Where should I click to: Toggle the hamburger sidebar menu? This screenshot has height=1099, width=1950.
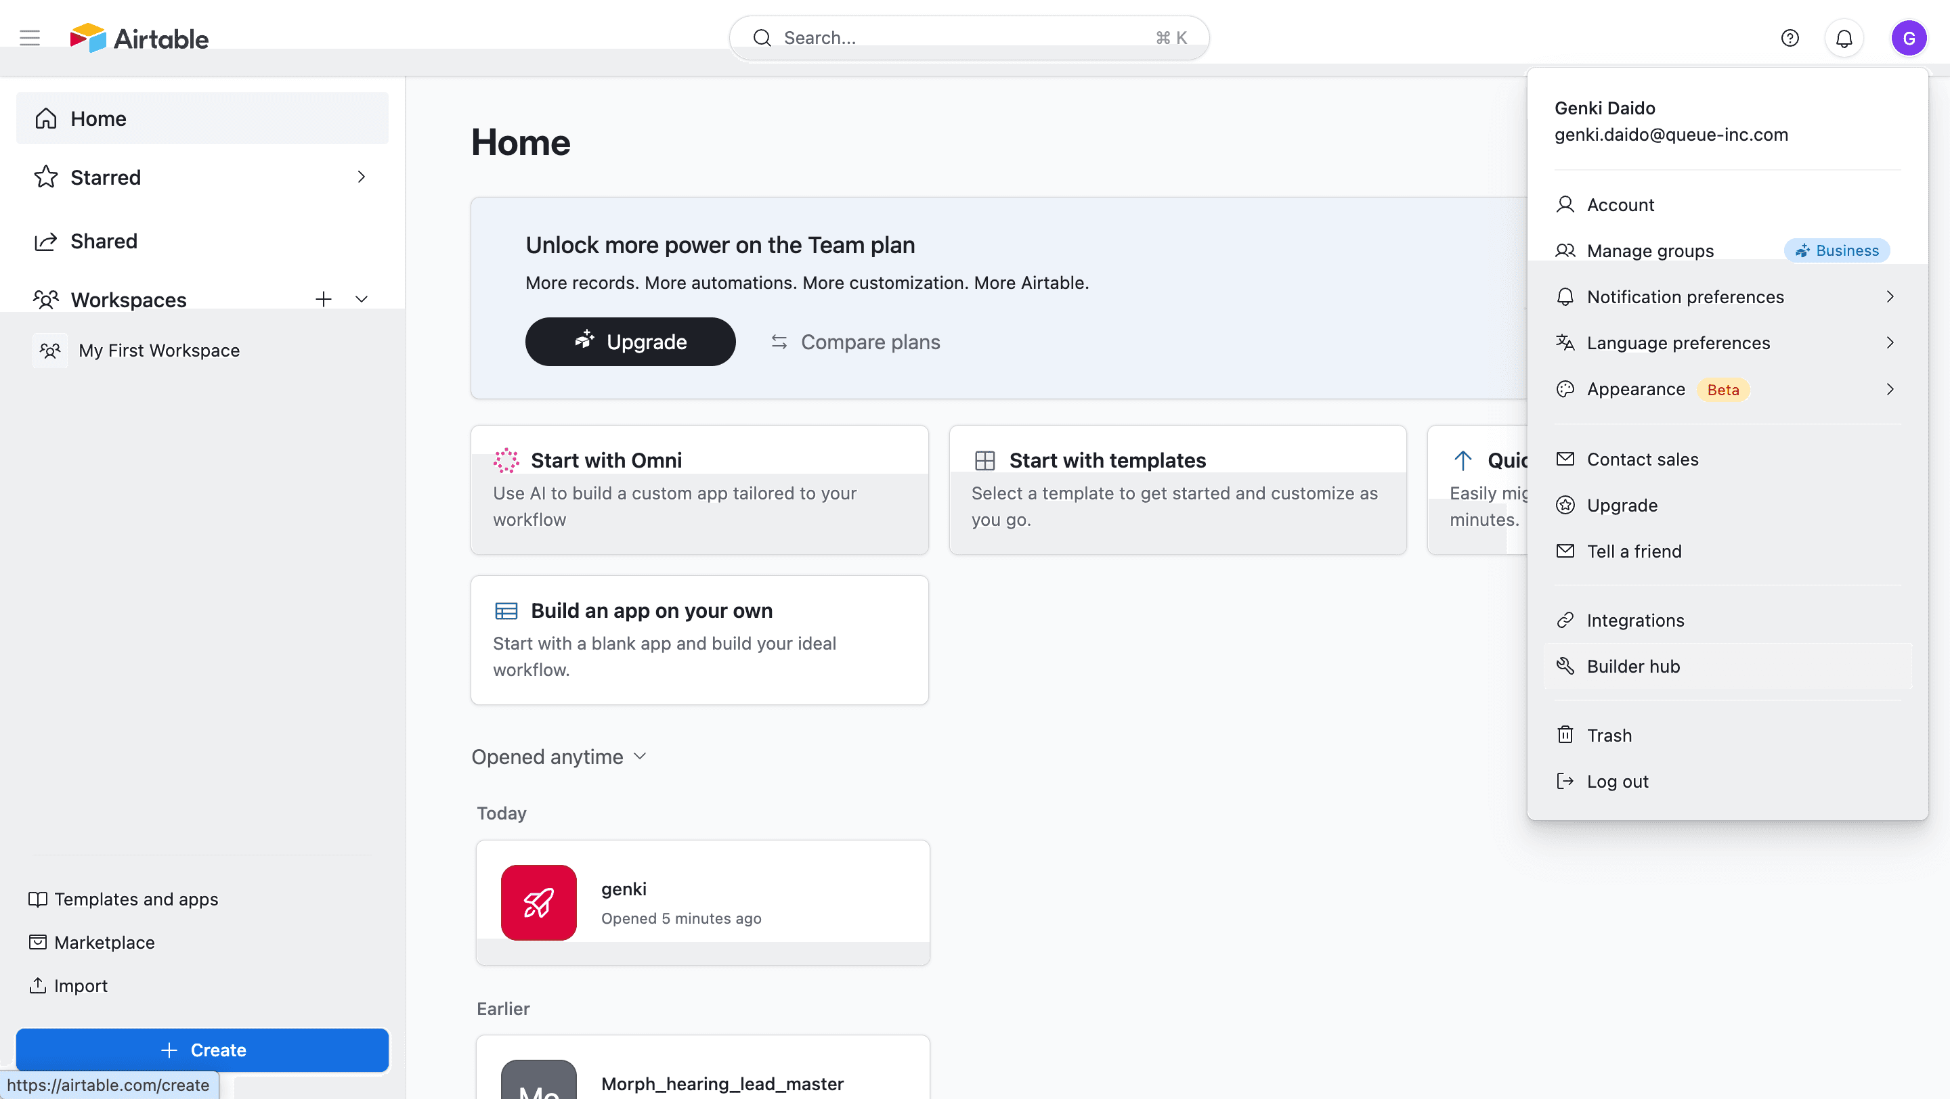coord(30,38)
